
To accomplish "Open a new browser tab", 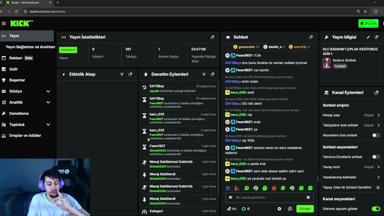I will pos(58,2).
